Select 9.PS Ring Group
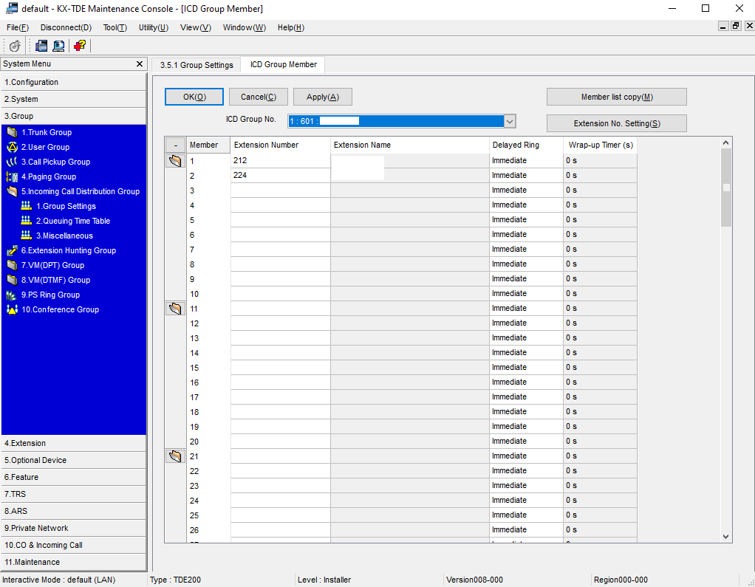Image resolution: width=755 pixels, height=587 pixels. [50, 295]
